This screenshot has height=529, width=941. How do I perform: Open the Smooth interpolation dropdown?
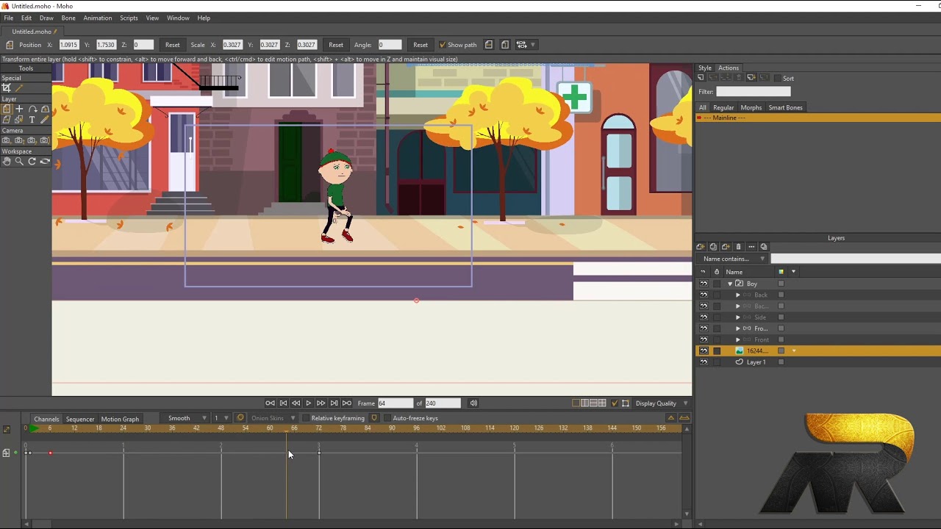point(187,418)
